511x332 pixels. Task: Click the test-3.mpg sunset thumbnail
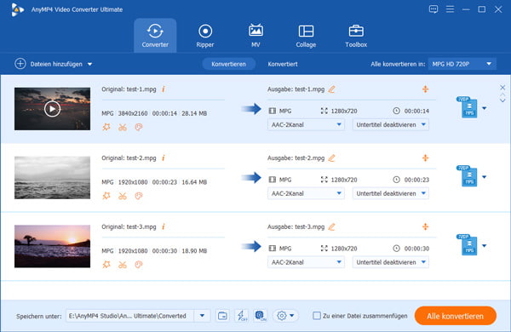click(52, 246)
